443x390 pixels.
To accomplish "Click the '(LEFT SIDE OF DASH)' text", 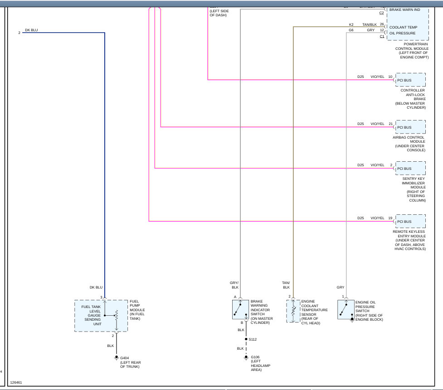I will point(219,13).
